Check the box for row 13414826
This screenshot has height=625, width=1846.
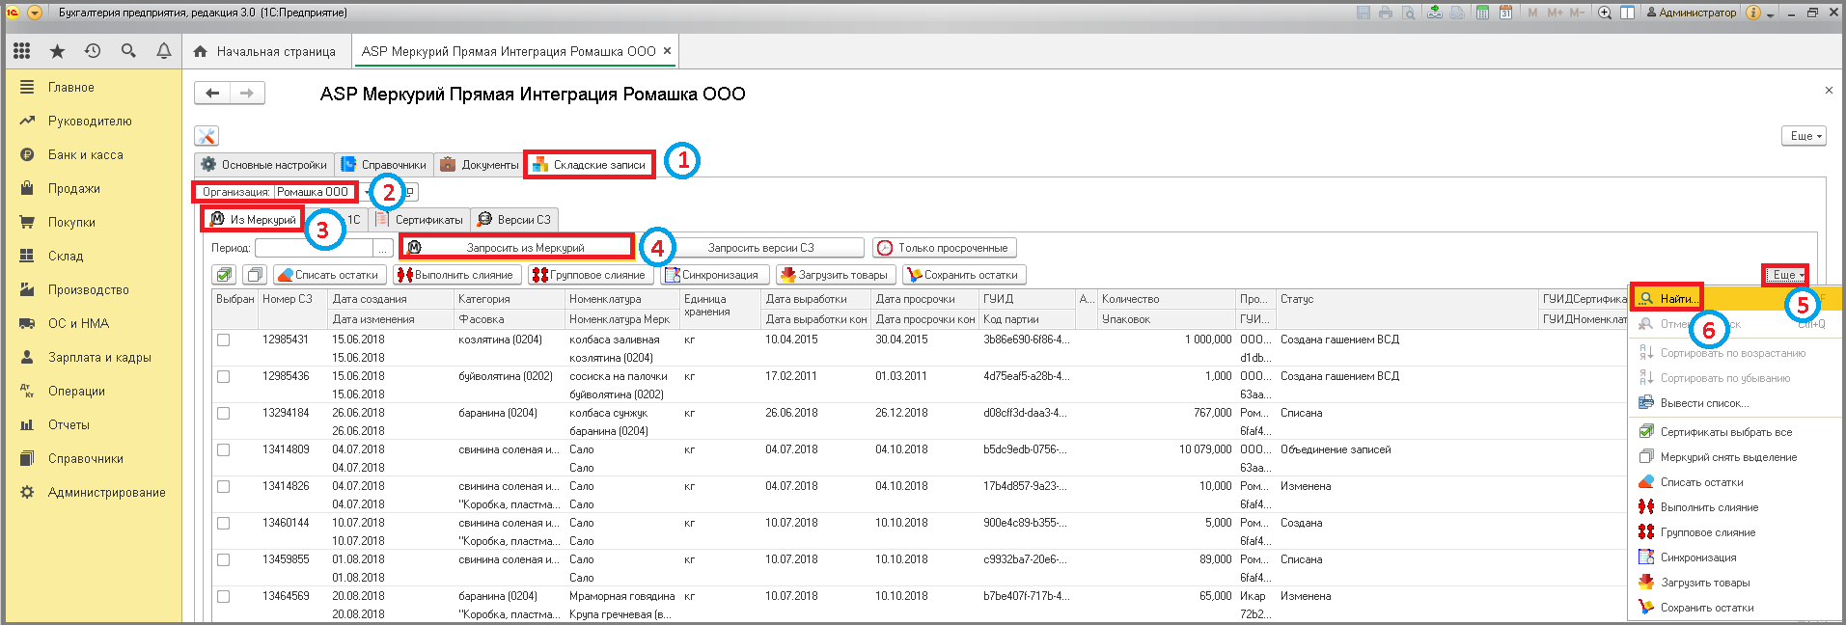(x=224, y=486)
